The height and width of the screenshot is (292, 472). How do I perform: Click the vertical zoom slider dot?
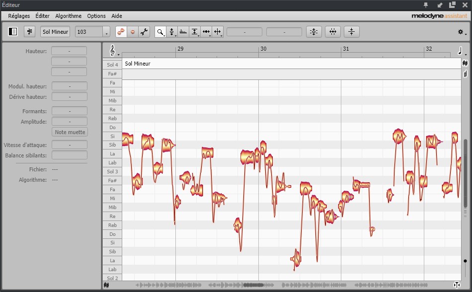[465, 261]
